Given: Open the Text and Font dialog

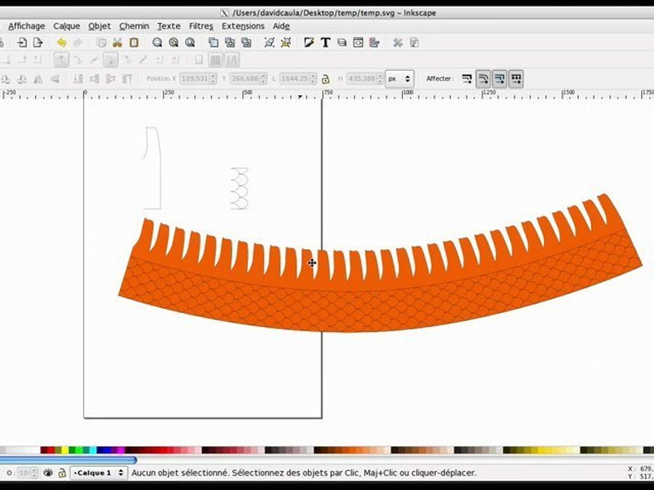Looking at the screenshot, I should pos(326,42).
